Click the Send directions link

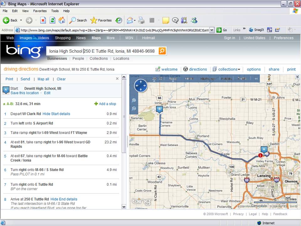25,79
